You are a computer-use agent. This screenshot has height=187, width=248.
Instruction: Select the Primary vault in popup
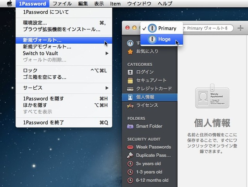[162, 28]
